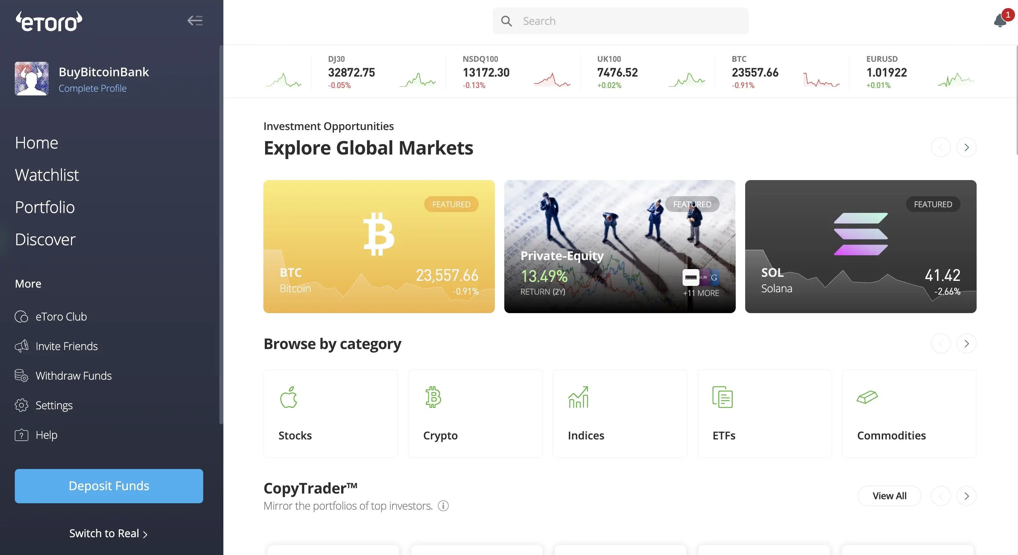Open the Commodities category card
Image resolution: width=1018 pixels, height=555 pixels.
909,413
